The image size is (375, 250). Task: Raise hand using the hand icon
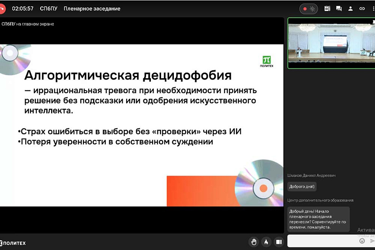[x=254, y=242]
